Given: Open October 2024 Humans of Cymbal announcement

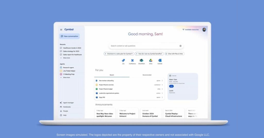Looking at the screenshot, I should (151, 114).
